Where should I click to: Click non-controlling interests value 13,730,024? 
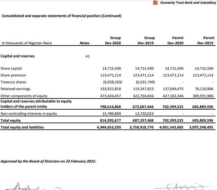(144, 113)
